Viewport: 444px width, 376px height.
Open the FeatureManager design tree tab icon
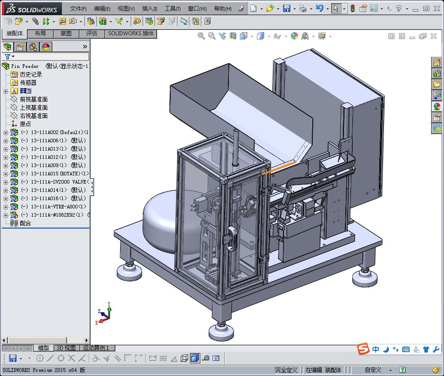click(8, 46)
